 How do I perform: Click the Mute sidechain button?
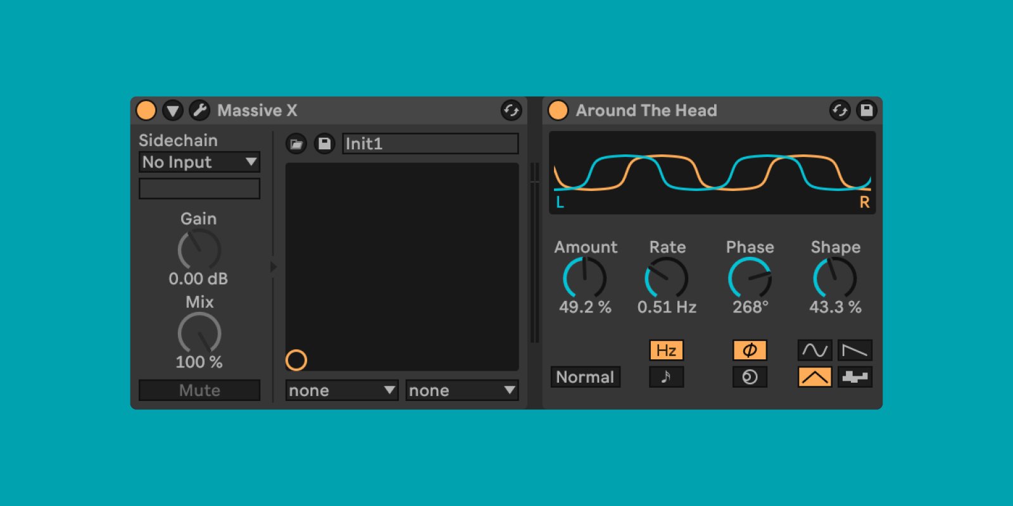pos(199,390)
